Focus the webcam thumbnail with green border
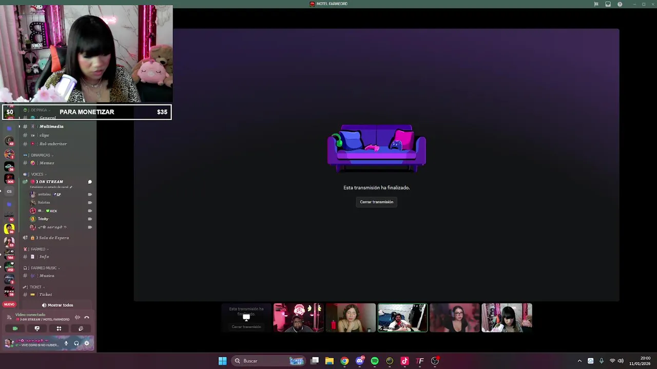The width and height of the screenshot is (657, 369). (x=402, y=318)
